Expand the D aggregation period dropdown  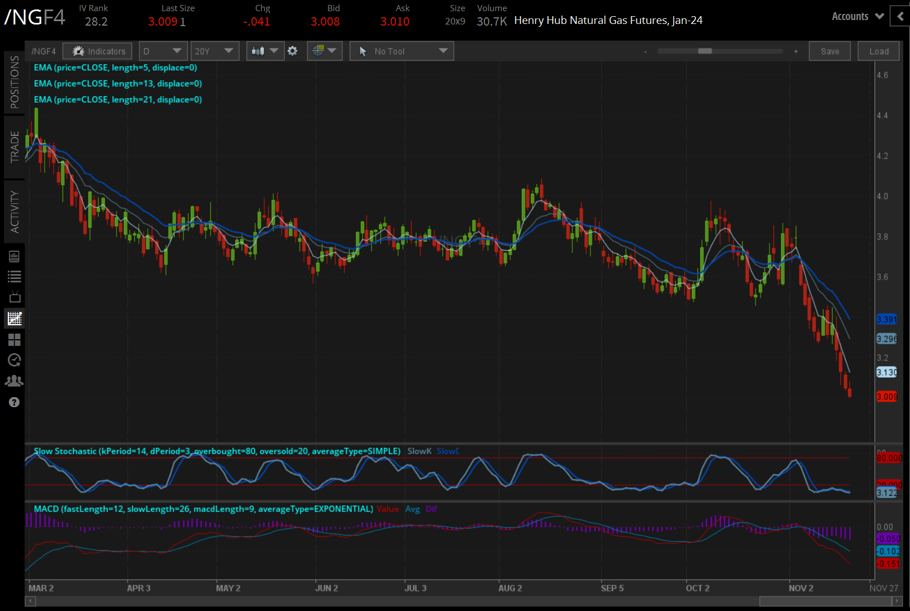click(x=163, y=51)
